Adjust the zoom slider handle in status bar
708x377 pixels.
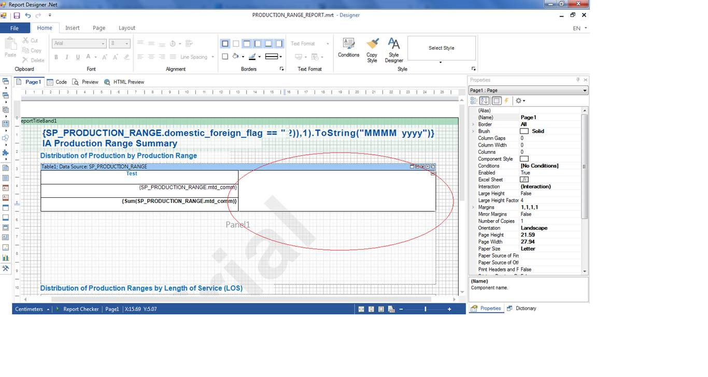(425, 309)
